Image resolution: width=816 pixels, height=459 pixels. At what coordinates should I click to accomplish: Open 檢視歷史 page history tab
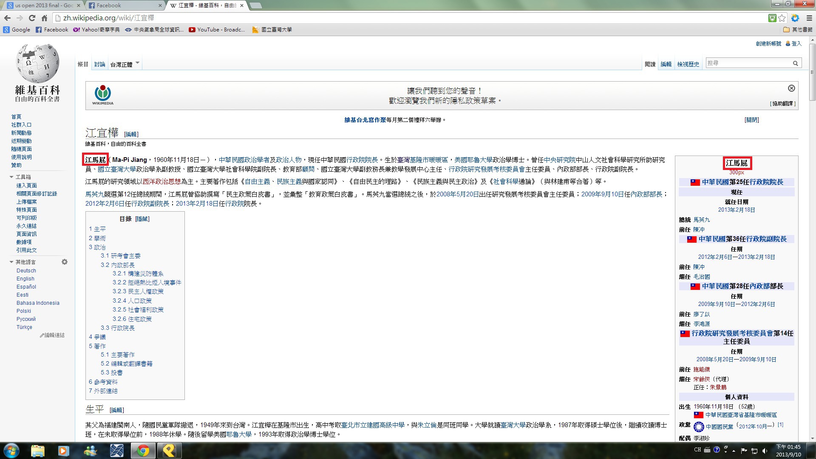[688, 64]
